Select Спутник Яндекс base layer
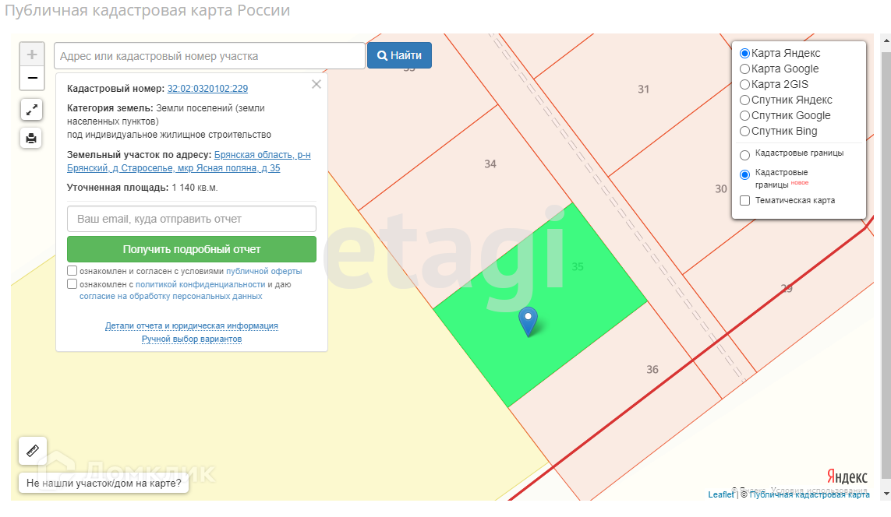Image resolution: width=891 pixels, height=517 pixels. pos(744,100)
